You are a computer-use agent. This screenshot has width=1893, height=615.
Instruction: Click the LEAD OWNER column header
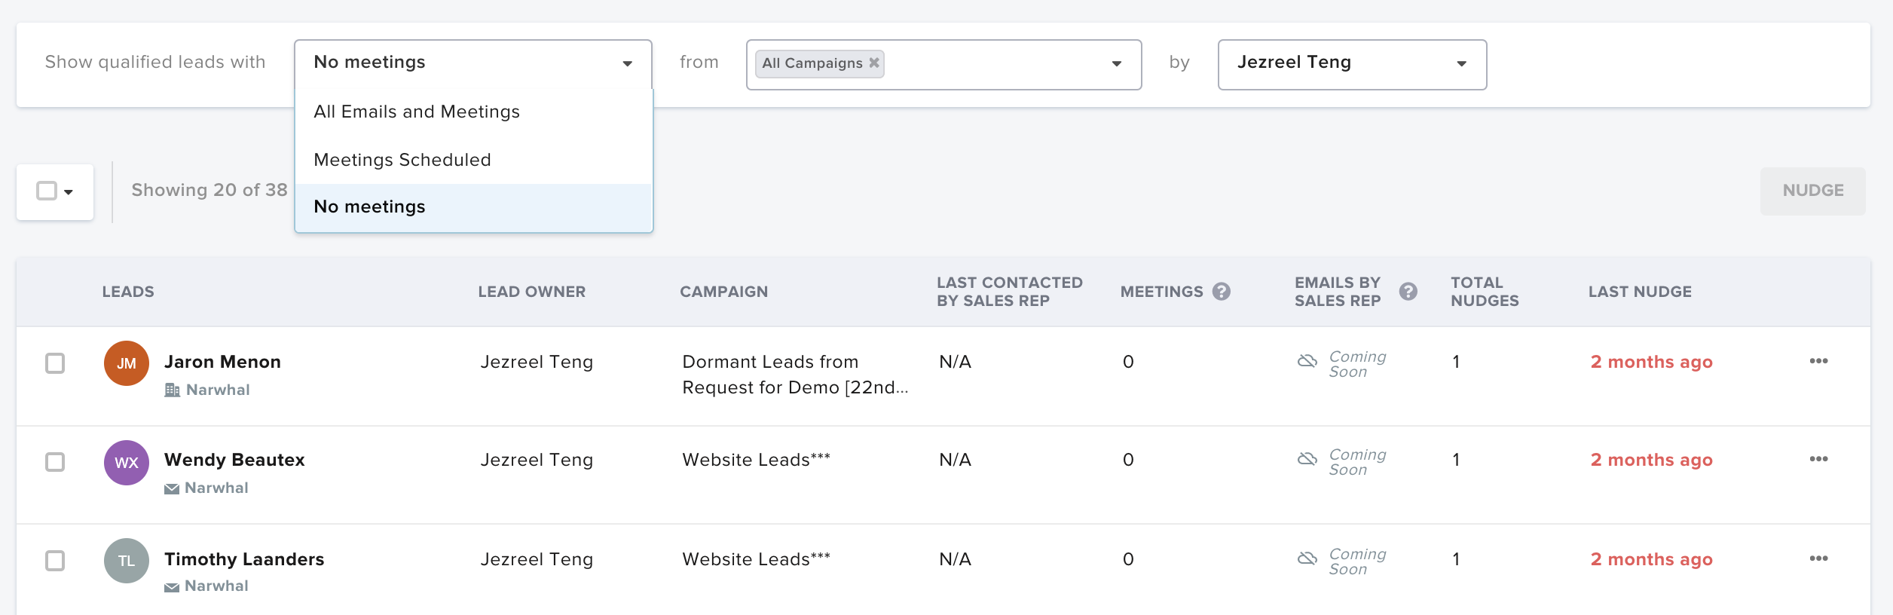[x=532, y=292]
